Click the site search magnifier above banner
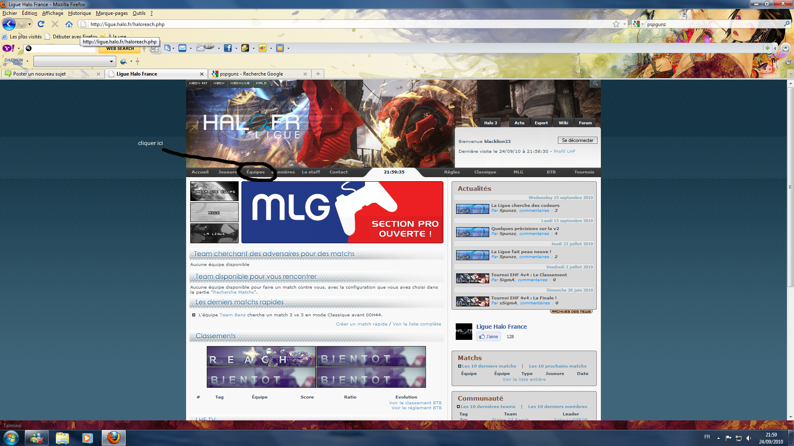Viewport: 794px width, 446px height. click(595, 83)
